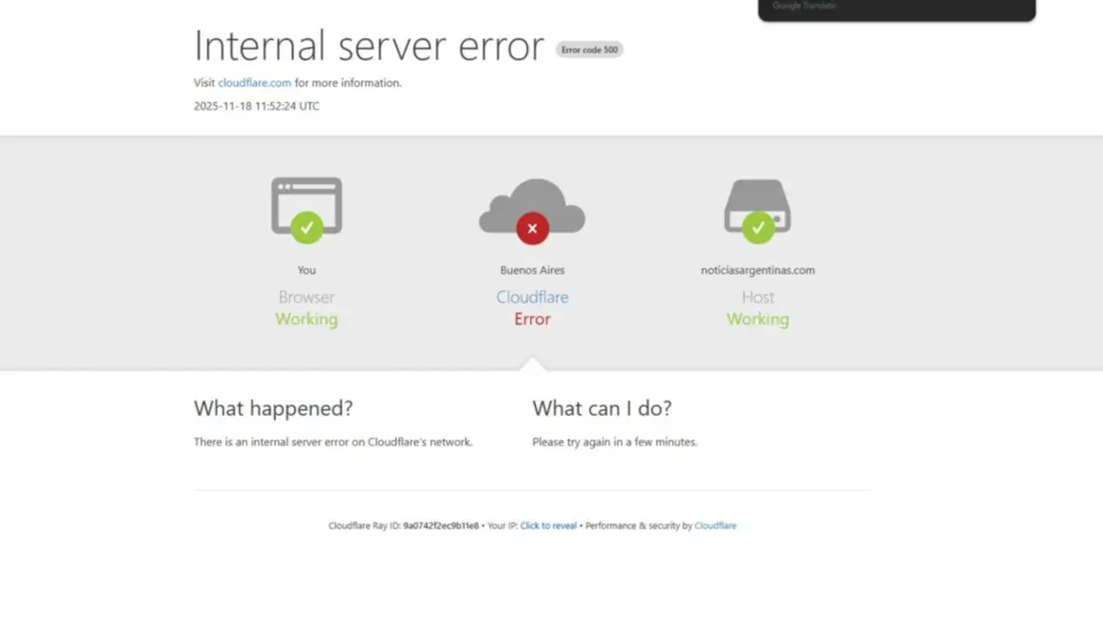
Task: Click the Google Translate popup
Action: pyautogui.click(x=896, y=10)
